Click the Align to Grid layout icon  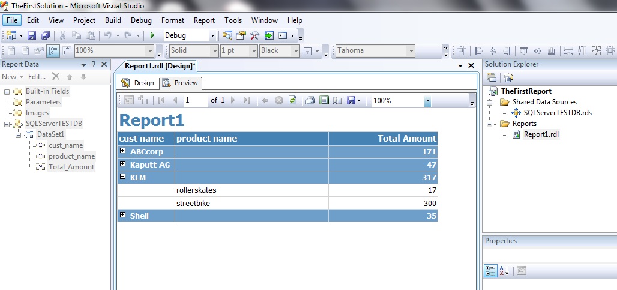click(462, 51)
